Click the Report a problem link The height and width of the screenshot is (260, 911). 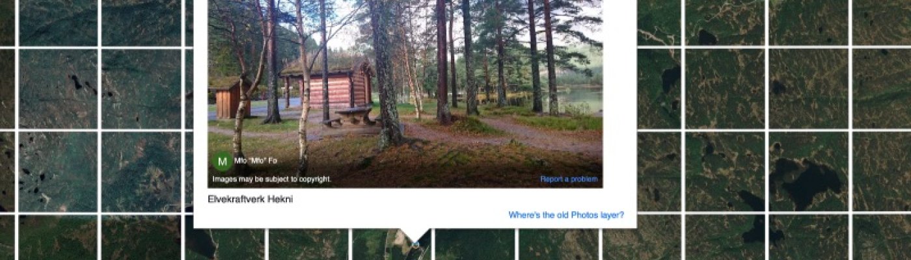point(569,179)
